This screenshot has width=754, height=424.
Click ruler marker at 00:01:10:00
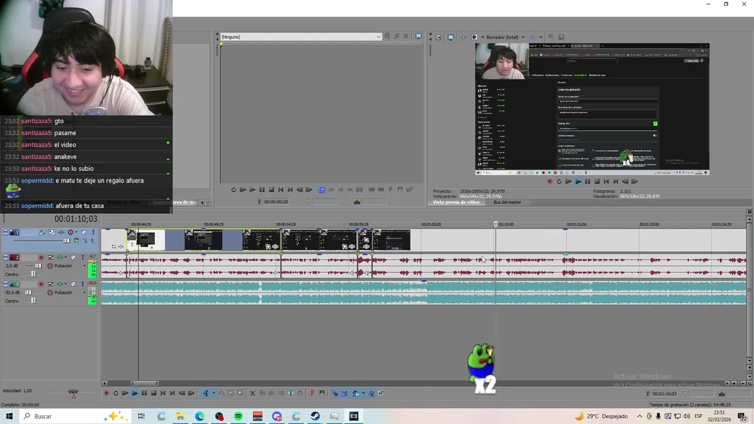click(495, 224)
